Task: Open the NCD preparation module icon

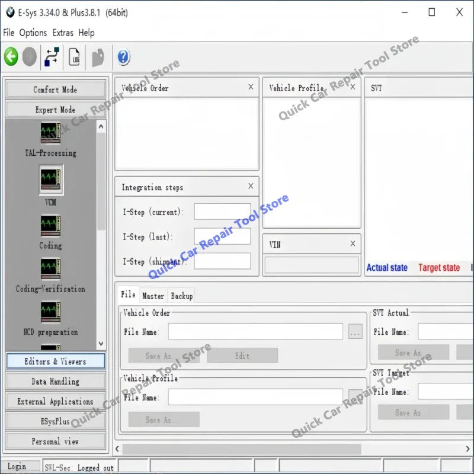Action: [50, 312]
